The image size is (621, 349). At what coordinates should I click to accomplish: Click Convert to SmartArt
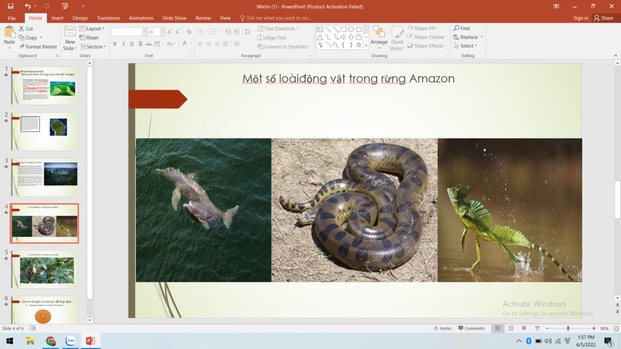tap(283, 47)
